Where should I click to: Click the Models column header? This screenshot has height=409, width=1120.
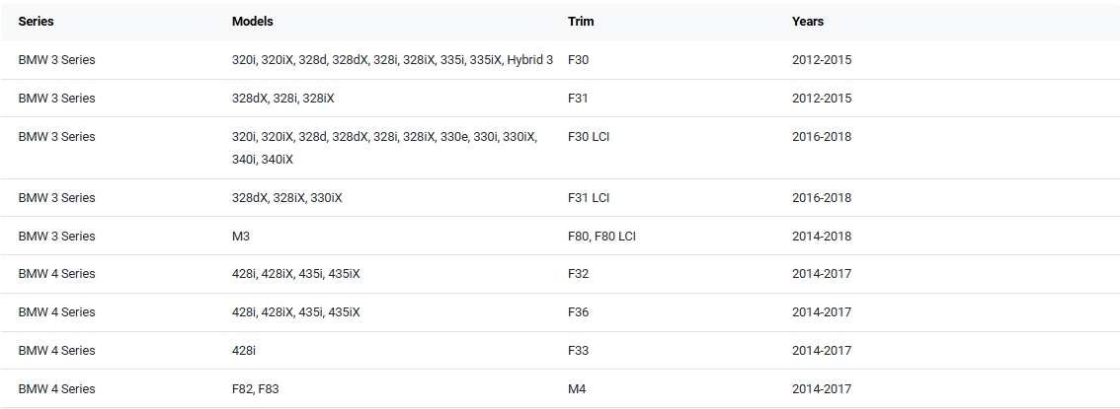click(x=252, y=22)
